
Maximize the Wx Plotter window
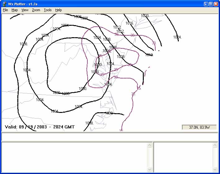(211, 4)
